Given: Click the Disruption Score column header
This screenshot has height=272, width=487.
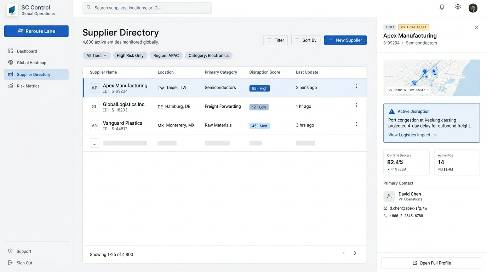Looking at the screenshot, I should point(265,72).
